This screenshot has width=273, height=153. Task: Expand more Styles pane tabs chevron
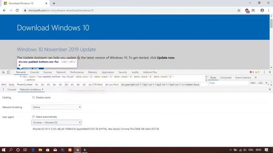point(256,77)
